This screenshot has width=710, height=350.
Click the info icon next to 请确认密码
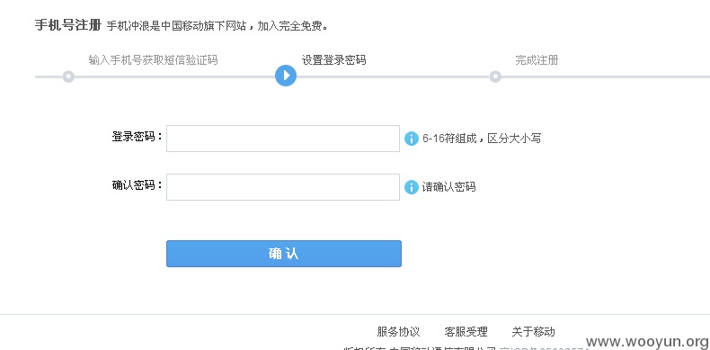coord(411,187)
